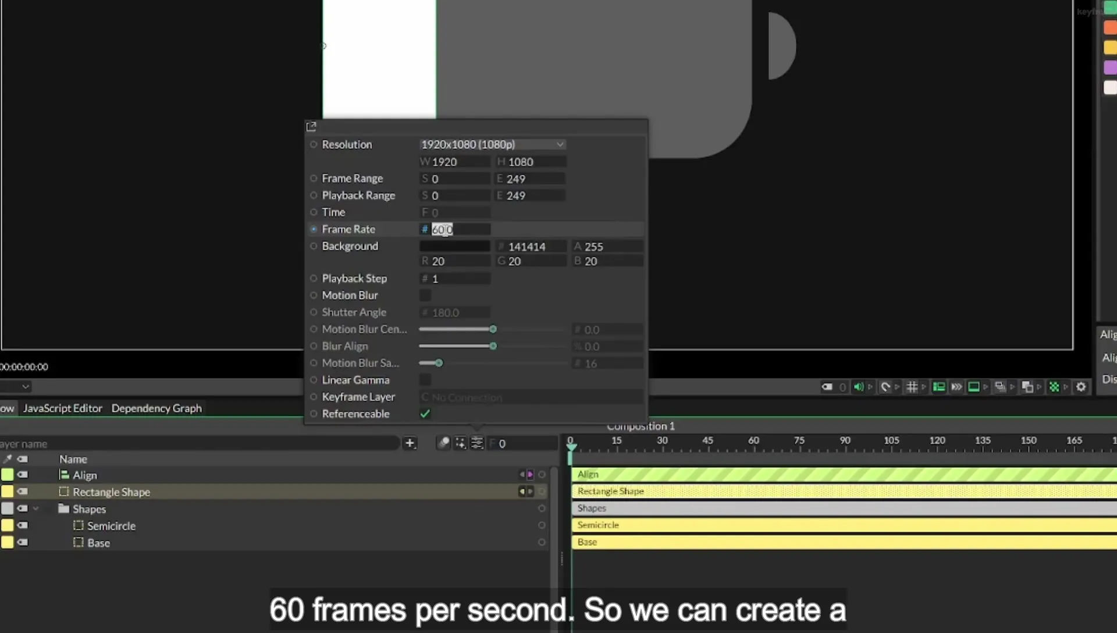1117x633 pixels.
Task: Click the overlapping squares icon in viewport bar
Action: coord(1027,387)
